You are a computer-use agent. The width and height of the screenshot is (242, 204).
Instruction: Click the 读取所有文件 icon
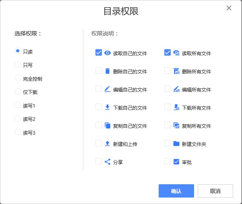click(176, 53)
